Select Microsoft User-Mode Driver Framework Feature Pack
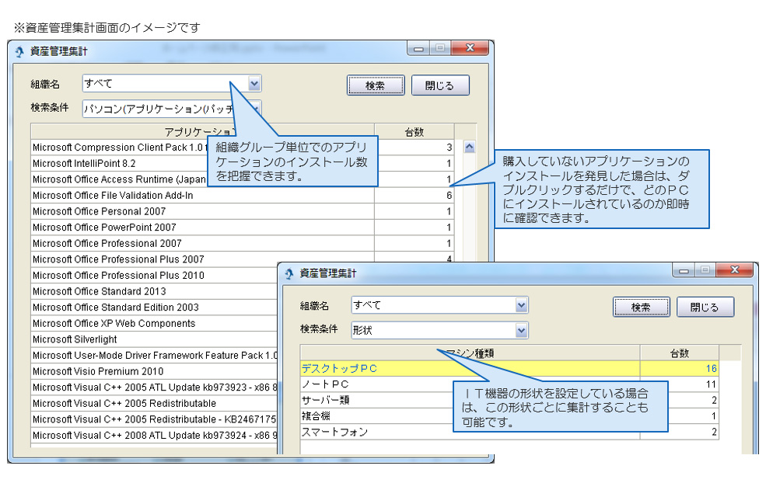 pyautogui.click(x=155, y=356)
